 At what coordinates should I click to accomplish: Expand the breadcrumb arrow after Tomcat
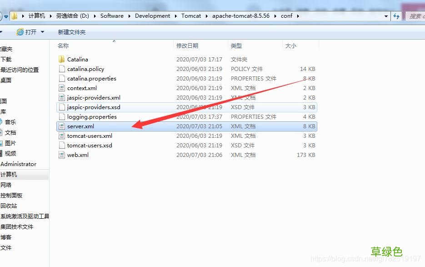(206, 16)
